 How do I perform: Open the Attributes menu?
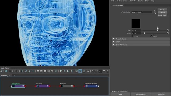click(133, 1)
